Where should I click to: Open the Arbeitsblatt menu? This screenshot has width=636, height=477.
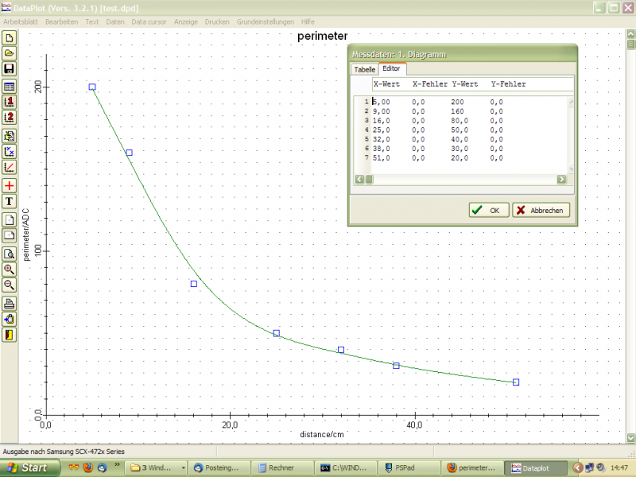coord(21,22)
